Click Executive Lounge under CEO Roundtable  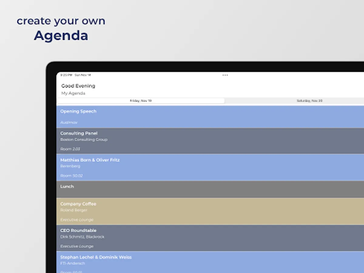click(x=77, y=246)
